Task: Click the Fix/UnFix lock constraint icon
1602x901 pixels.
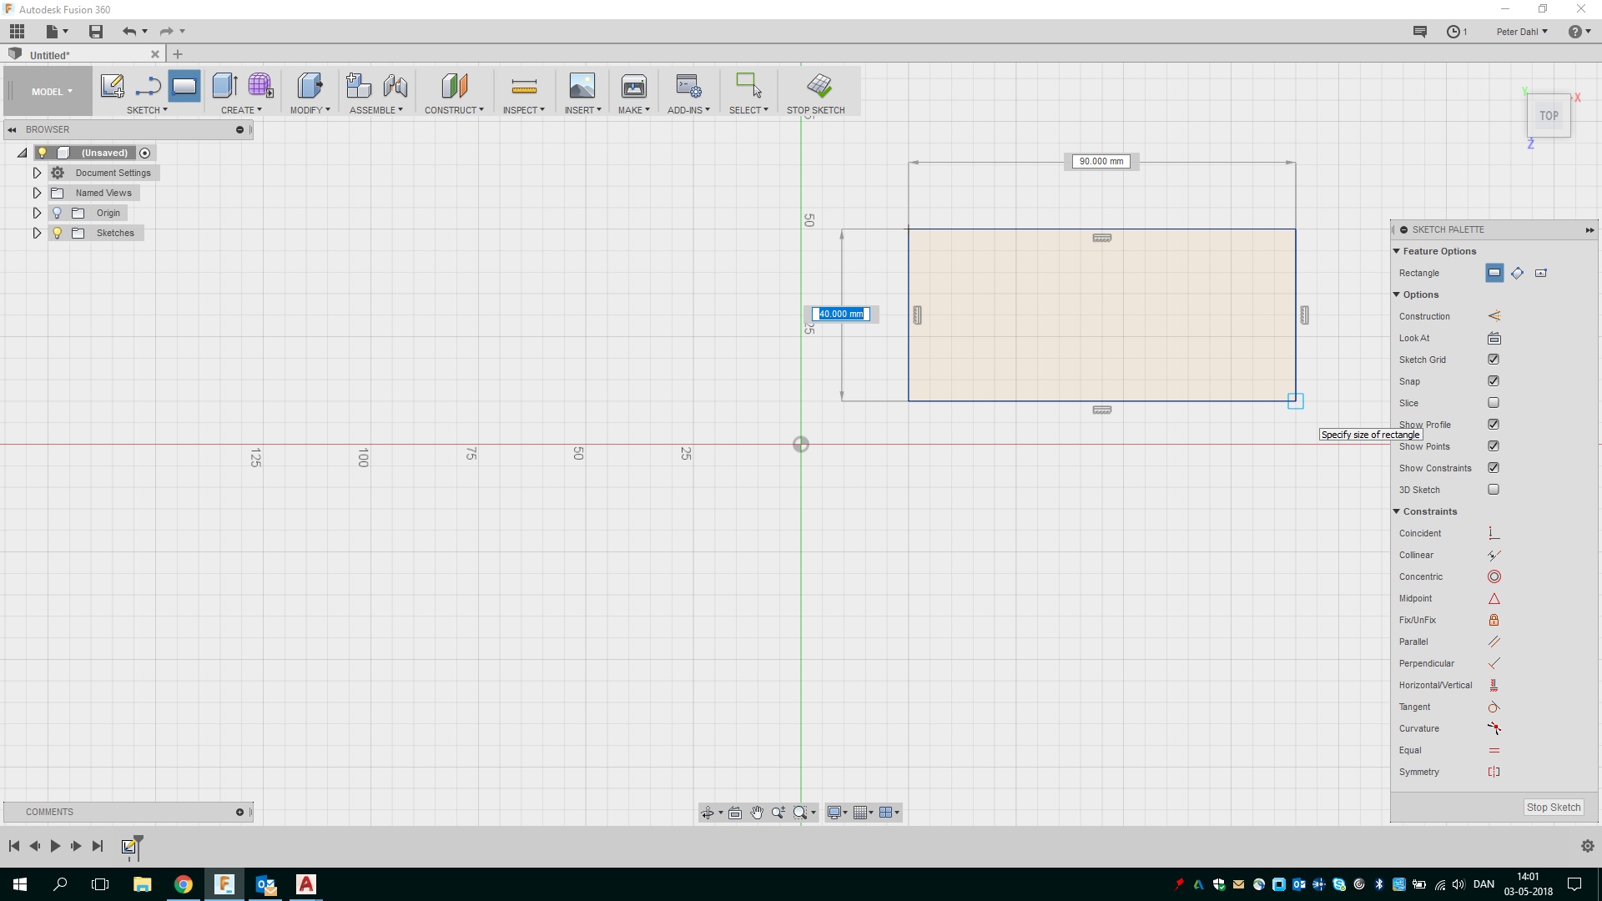Action: tap(1494, 620)
